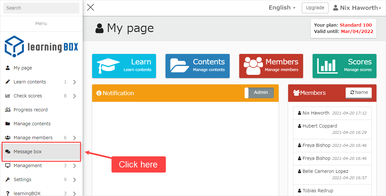Close the sidebar with the X icon

[91, 8]
